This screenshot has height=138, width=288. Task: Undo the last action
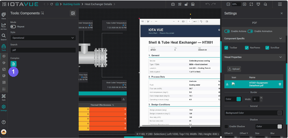(x=208, y=4)
